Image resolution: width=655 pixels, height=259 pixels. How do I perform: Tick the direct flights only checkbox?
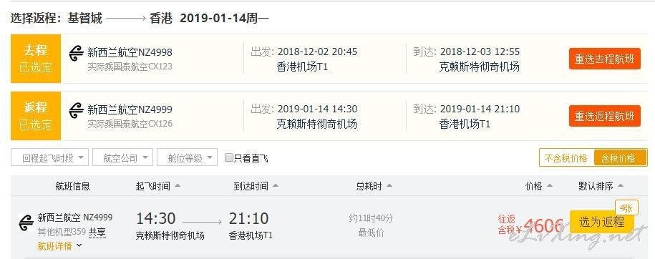pyautogui.click(x=228, y=157)
